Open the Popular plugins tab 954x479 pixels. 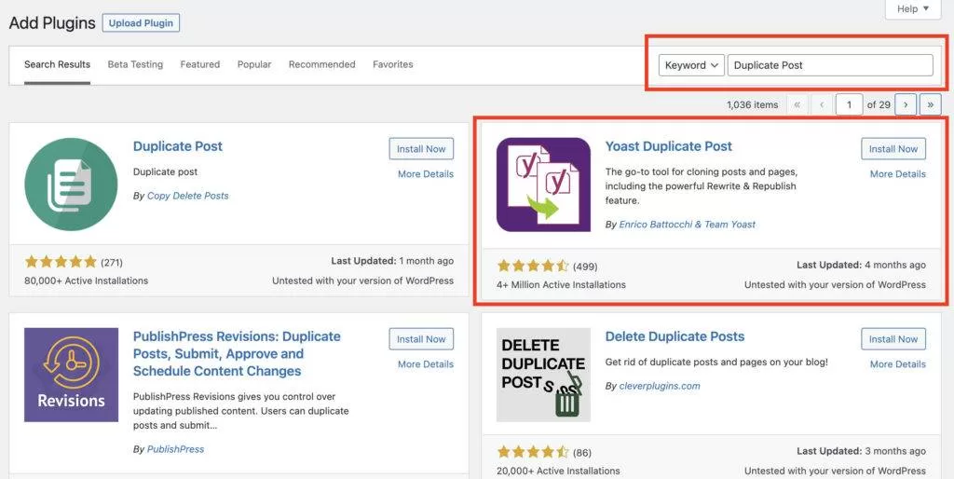coord(254,64)
